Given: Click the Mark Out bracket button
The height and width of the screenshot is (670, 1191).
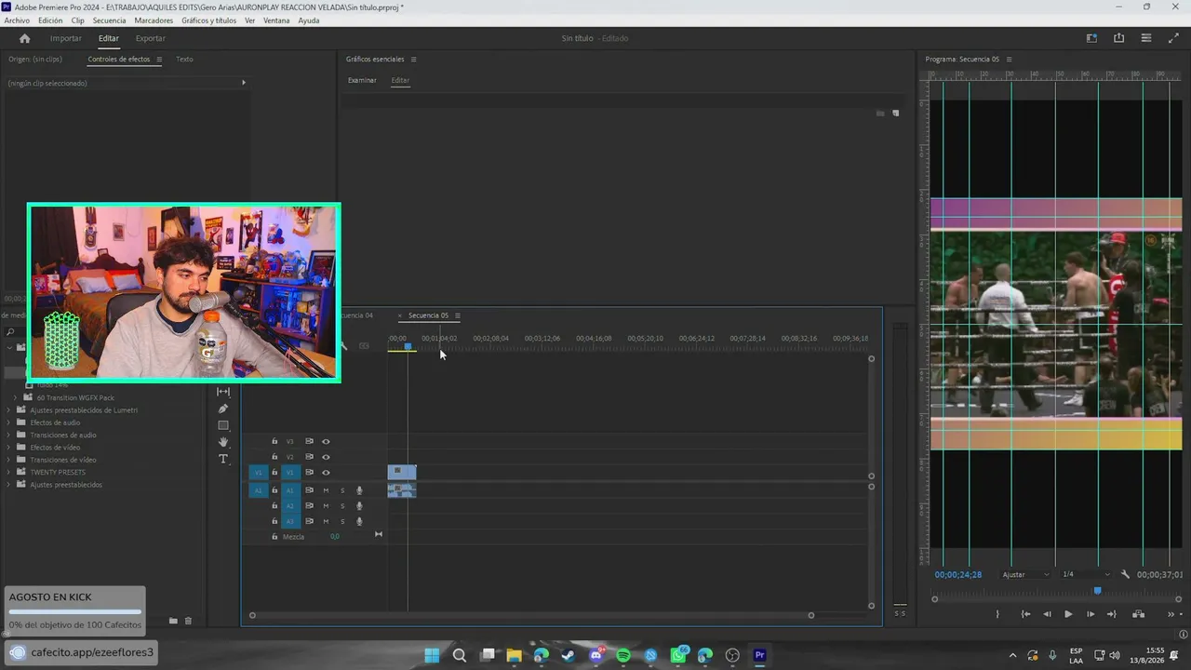Looking at the screenshot, I should pos(997,614).
